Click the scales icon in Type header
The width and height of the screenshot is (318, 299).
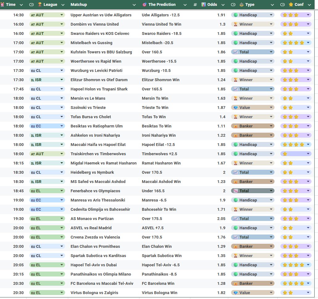click(x=242, y=4)
